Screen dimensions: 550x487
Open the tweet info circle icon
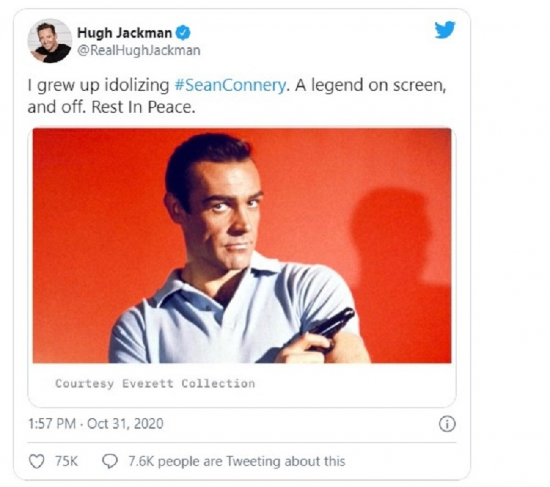pyautogui.click(x=447, y=424)
